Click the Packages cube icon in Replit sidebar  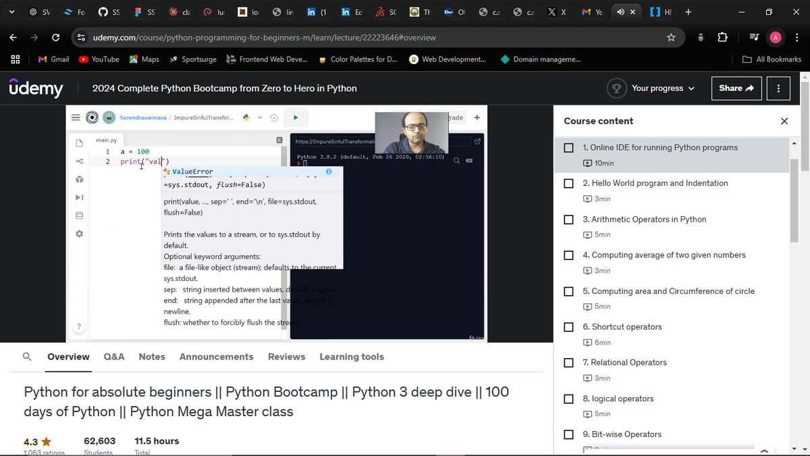click(79, 179)
